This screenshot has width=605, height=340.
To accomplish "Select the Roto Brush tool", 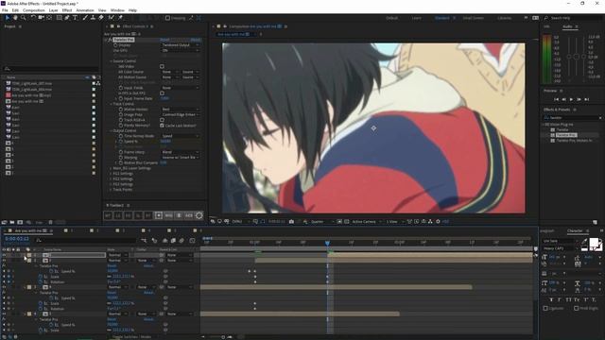I will click(112, 18).
